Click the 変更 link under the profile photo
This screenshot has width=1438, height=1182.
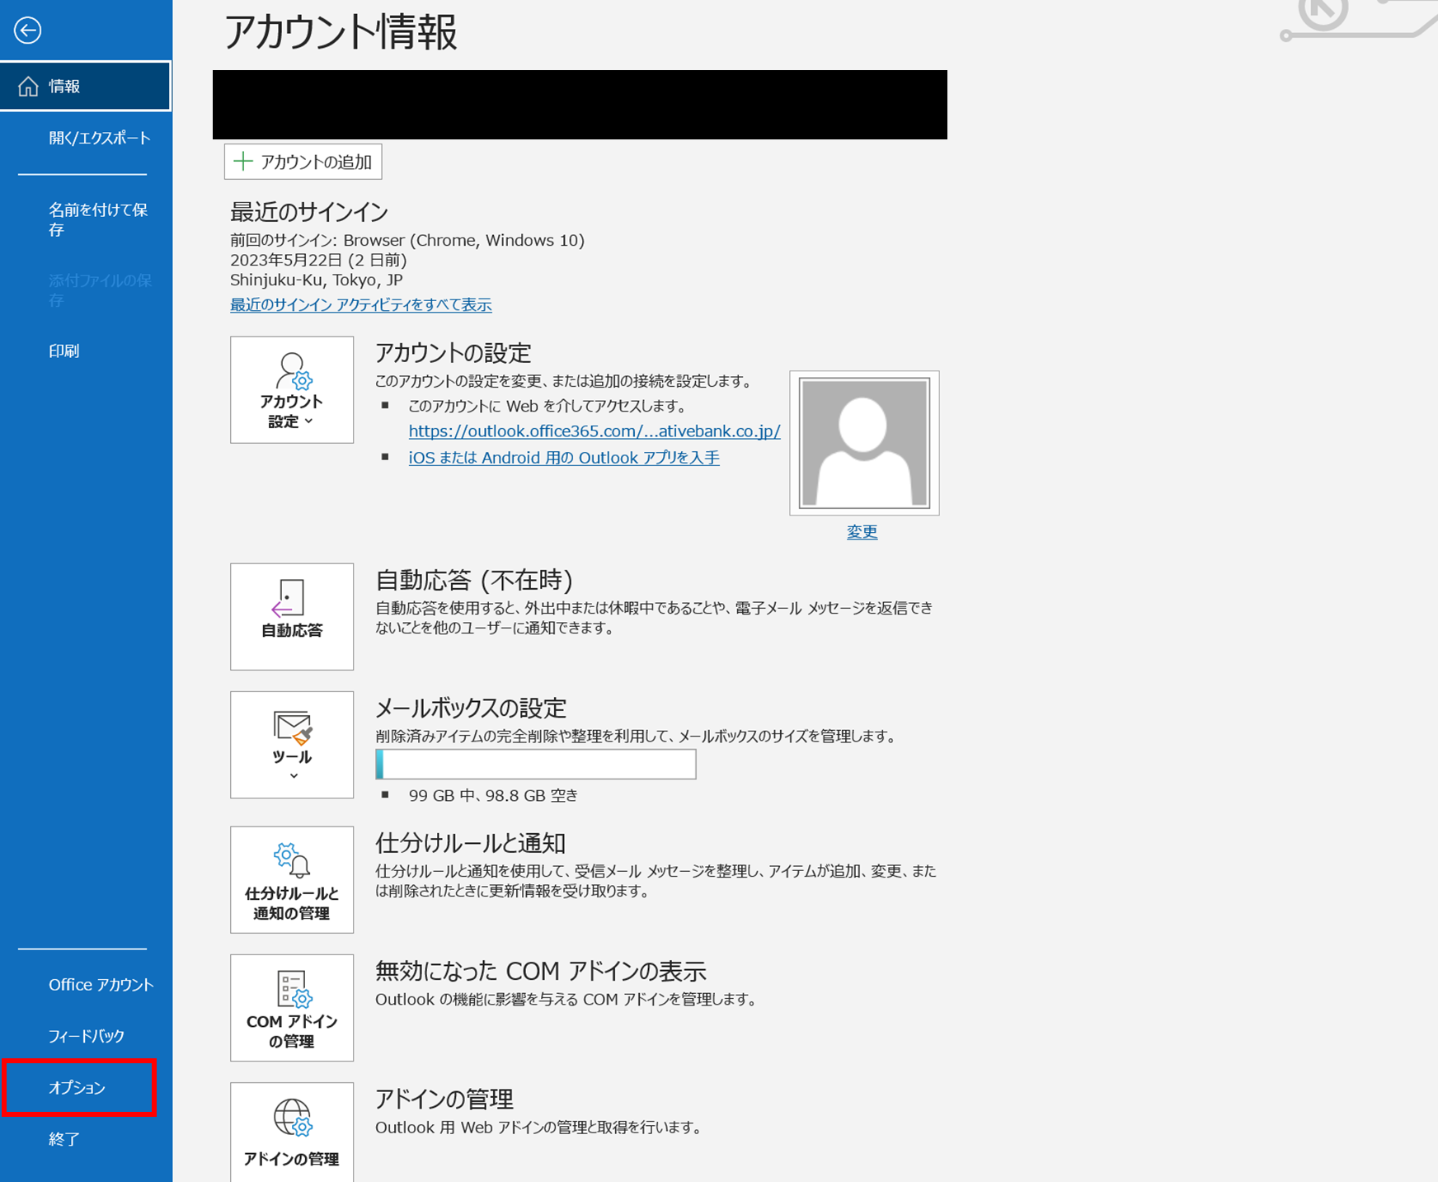(x=862, y=532)
